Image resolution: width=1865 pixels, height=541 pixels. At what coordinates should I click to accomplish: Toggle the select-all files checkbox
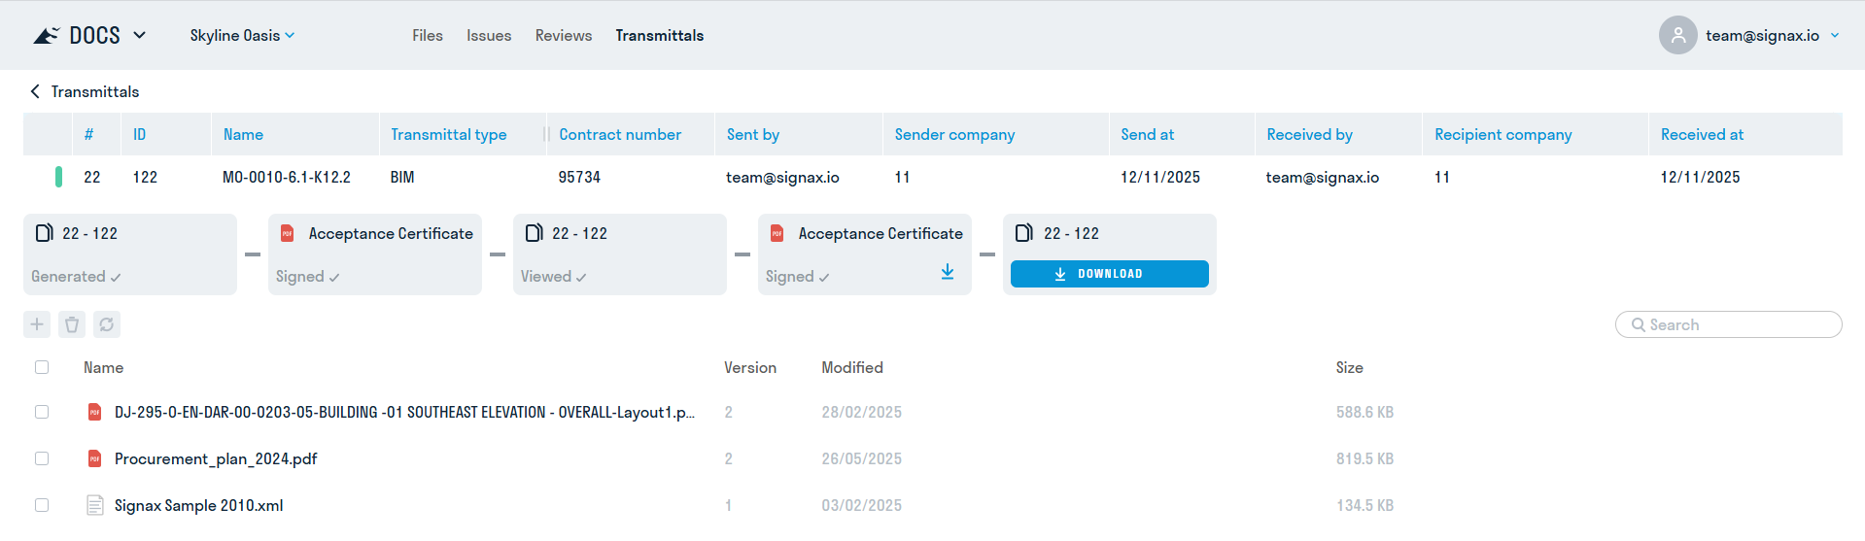point(42,367)
